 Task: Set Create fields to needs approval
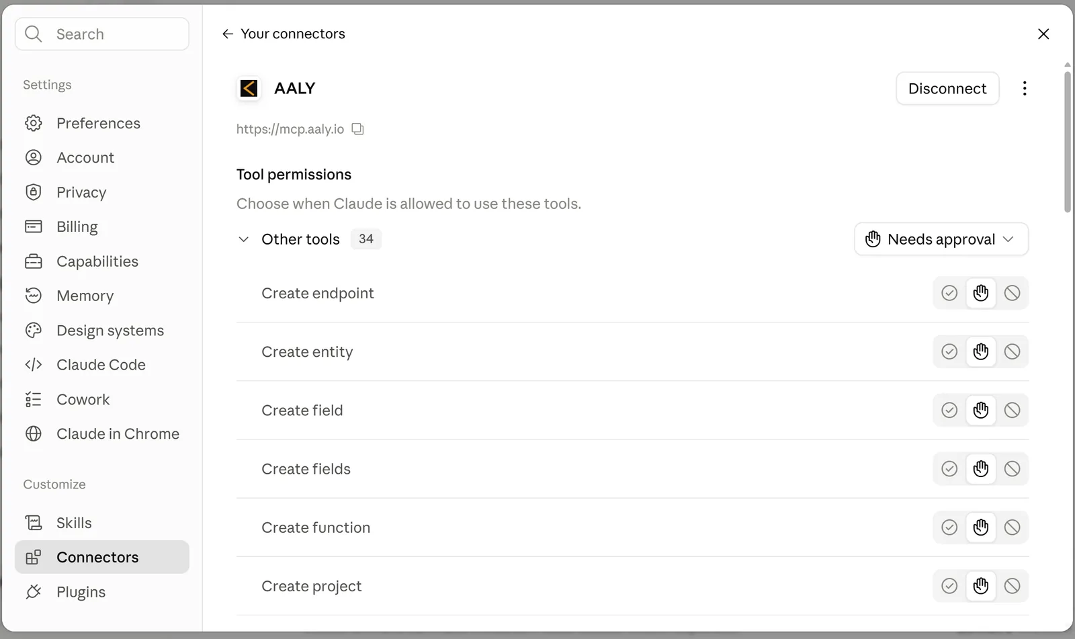[x=981, y=468]
